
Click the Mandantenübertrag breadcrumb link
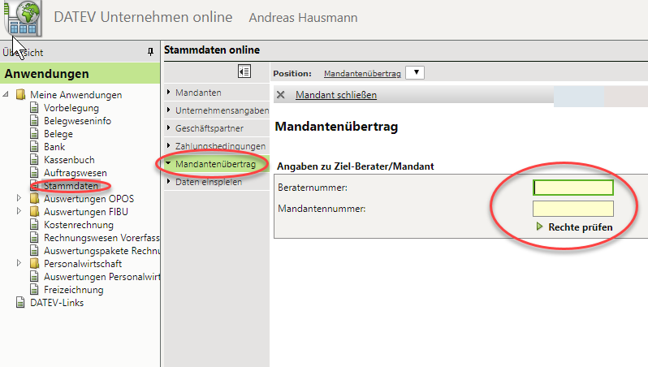[362, 73]
